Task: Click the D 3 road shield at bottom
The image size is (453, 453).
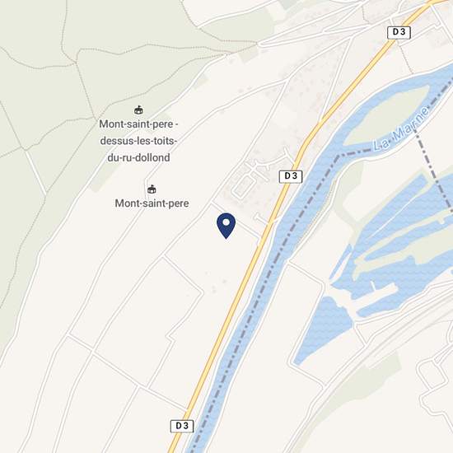Action: tap(182, 426)
